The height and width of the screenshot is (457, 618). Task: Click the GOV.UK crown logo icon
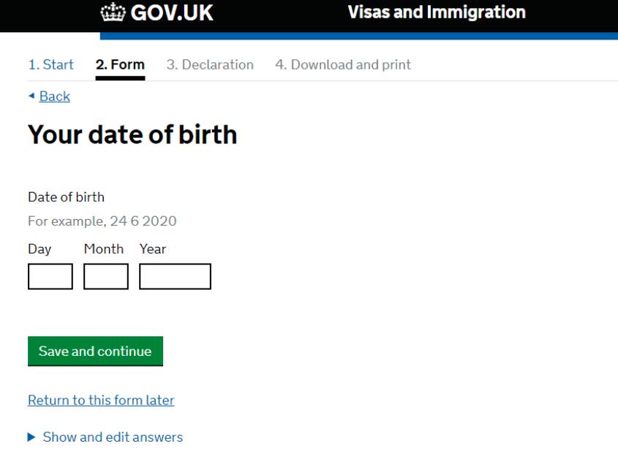click(x=113, y=12)
